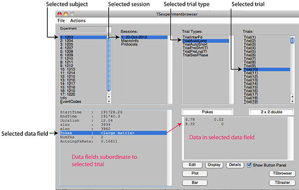Select the NumPks data field
299x190 pixels.
pos(113,137)
